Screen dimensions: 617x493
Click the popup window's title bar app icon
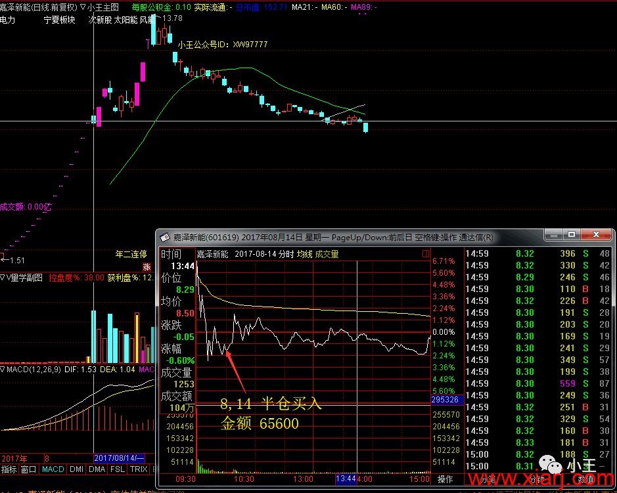click(x=165, y=237)
